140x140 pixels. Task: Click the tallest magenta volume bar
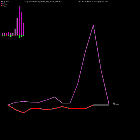point(19,21)
